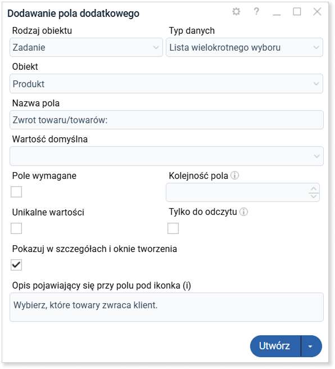Open the arrow menu beside Utwórz
This screenshot has height=369, width=335.
[x=311, y=346]
